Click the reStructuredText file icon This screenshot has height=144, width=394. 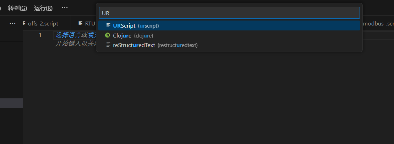[108, 45]
